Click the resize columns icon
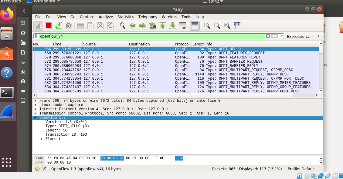Image resolution: width=343 pixels, height=179 pixels. point(237,26)
